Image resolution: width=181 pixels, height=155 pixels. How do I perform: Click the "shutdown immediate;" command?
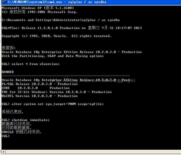(31, 120)
